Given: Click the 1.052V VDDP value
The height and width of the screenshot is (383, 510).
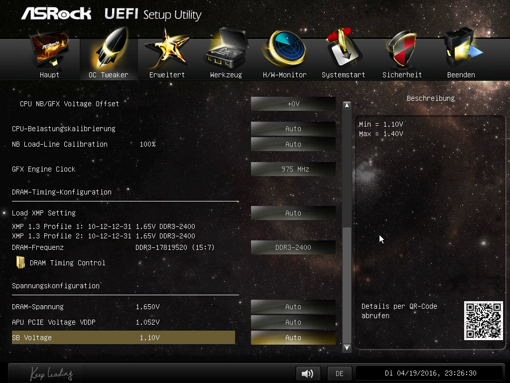Looking at the screenshot, I should 147,322.
